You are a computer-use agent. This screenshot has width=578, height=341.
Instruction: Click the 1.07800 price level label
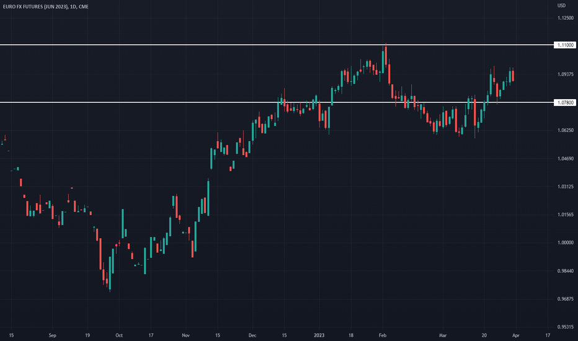coord(565,102)
